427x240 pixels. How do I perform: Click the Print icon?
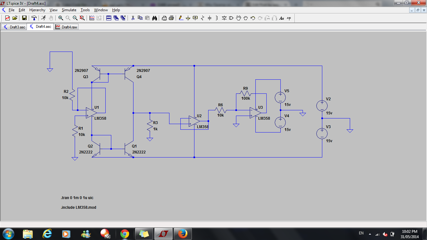tap(171, 18)
